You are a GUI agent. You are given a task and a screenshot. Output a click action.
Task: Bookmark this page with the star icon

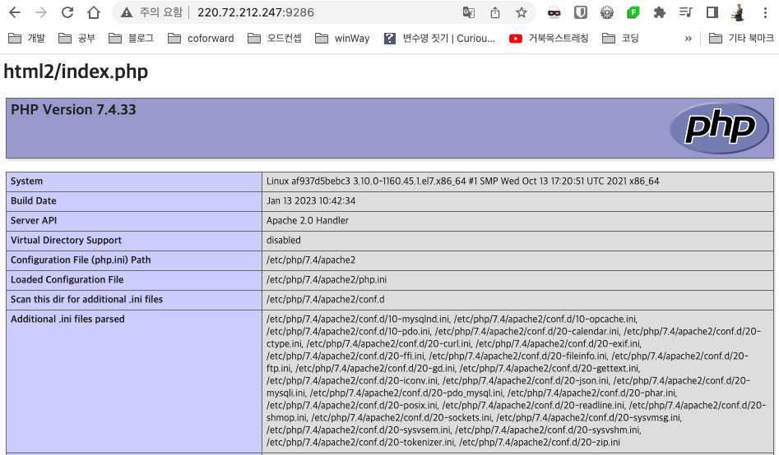(x=522, y=12)
